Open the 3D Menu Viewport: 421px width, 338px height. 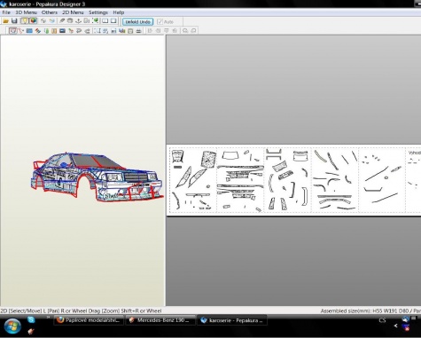pyautogui.click(x=26, y=12)
